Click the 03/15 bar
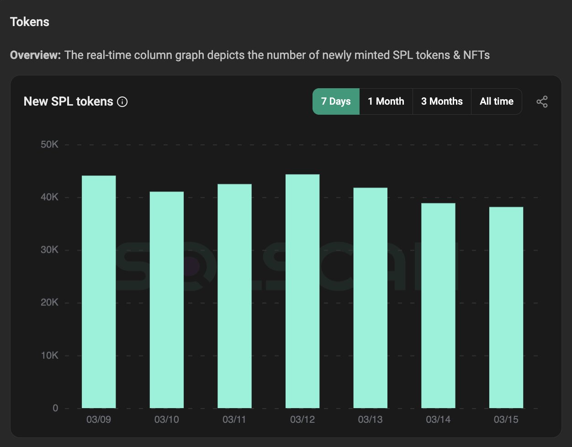This screenshot has width=572, height=447. [506, 308]
